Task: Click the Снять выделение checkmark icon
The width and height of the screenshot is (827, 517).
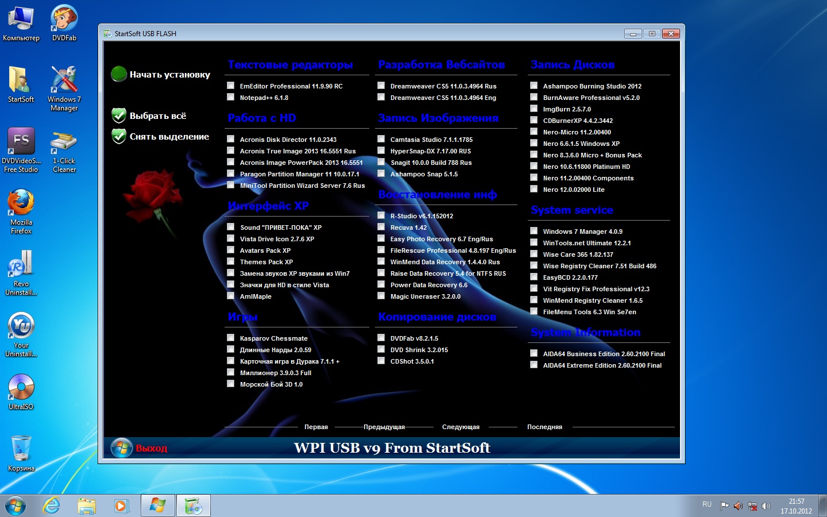Action: (x=119, y=136)
